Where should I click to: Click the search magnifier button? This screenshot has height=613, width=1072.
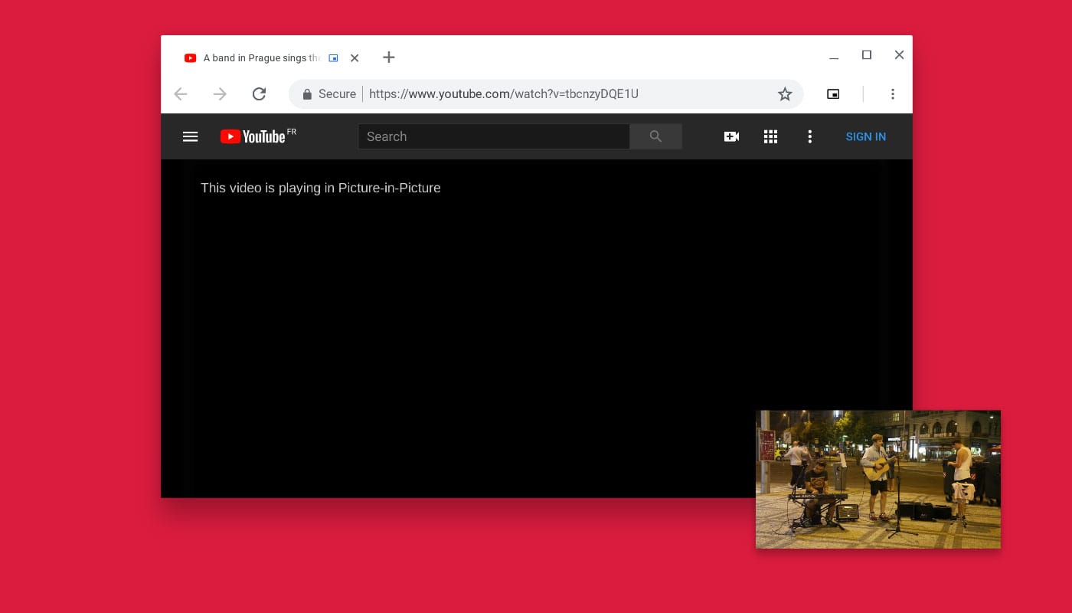coord(655,136)
